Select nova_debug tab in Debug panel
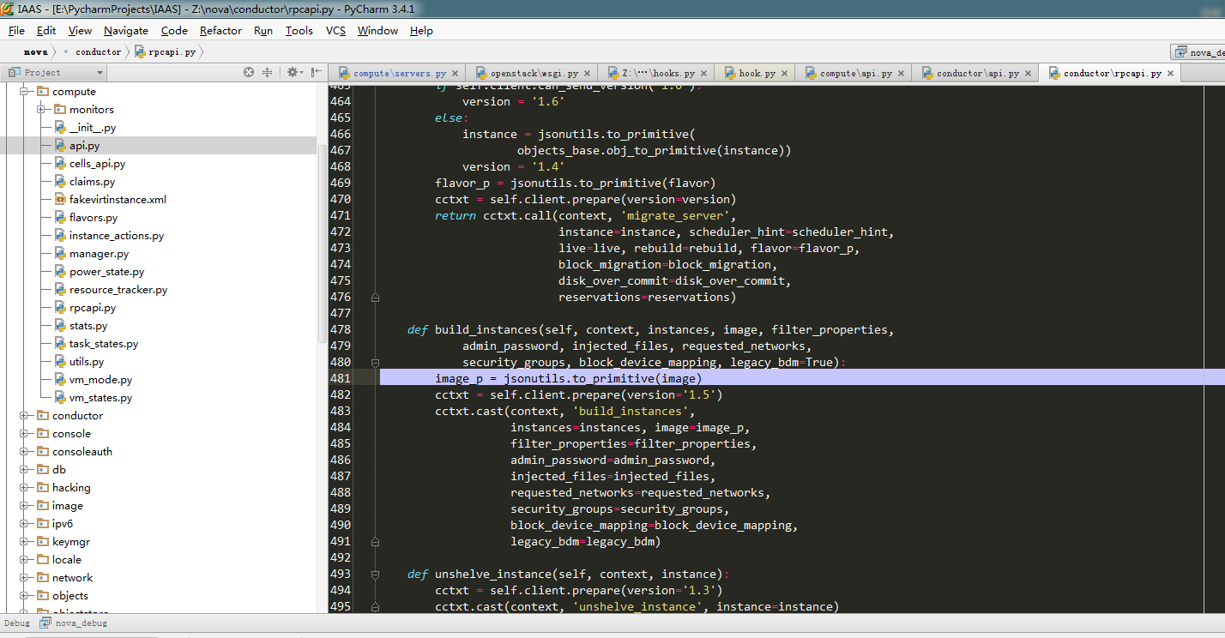Screen dimensions: 1225x638 point(75,623)
